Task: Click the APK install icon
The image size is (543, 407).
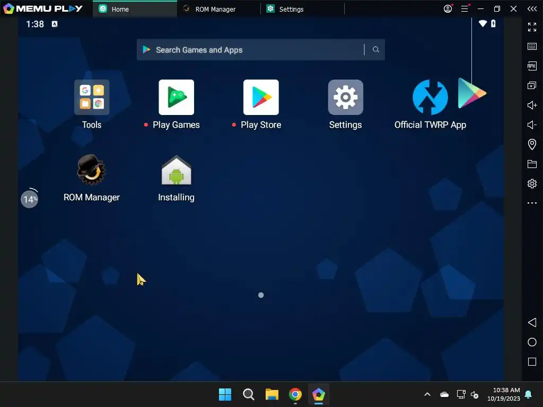Action: 532,66
